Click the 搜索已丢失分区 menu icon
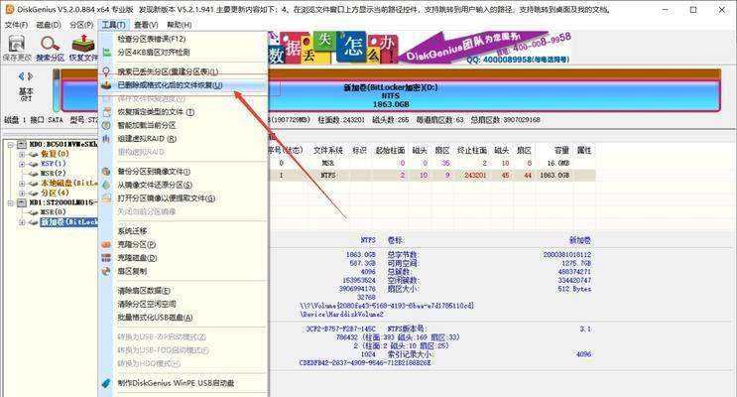 (x=107, y=71)
